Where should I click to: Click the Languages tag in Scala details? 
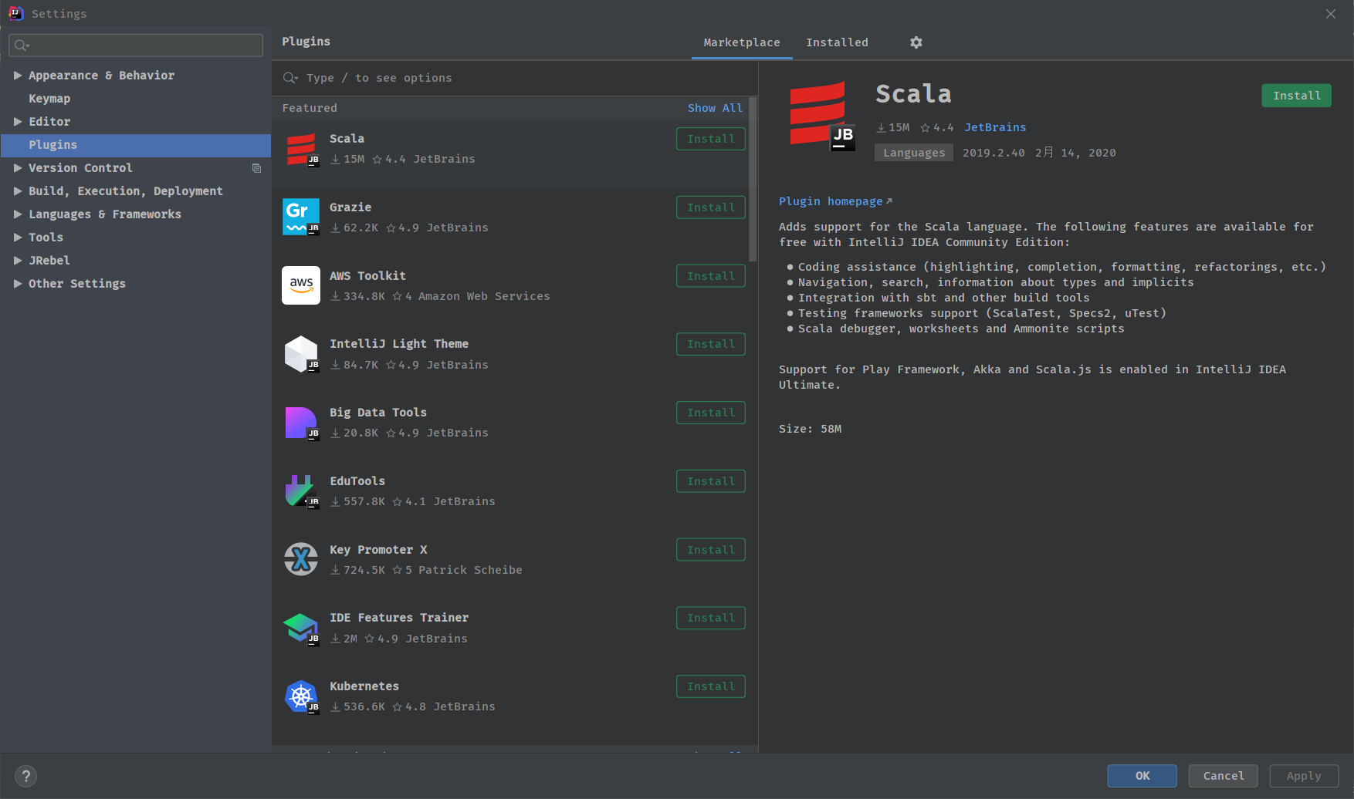(914, 153)
